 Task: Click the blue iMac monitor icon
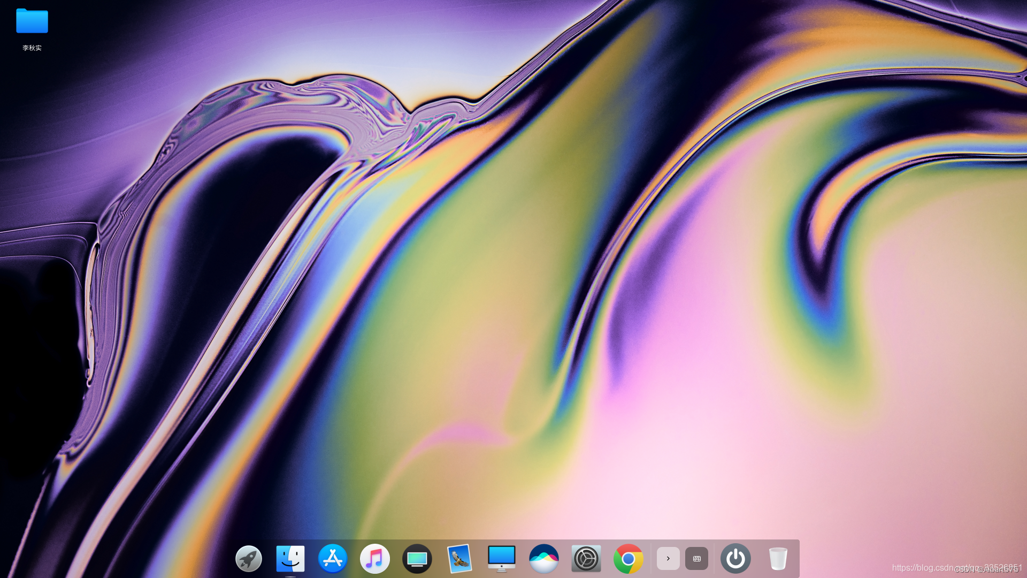tap(502, 559)
